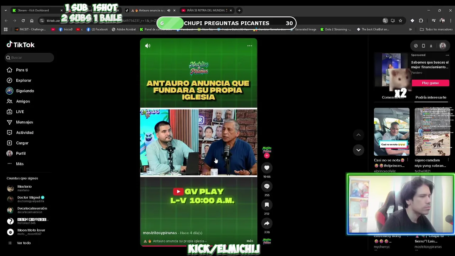Open a new browser tab
Viewport: 455px width, 256px height.
[x=239, y=10]
